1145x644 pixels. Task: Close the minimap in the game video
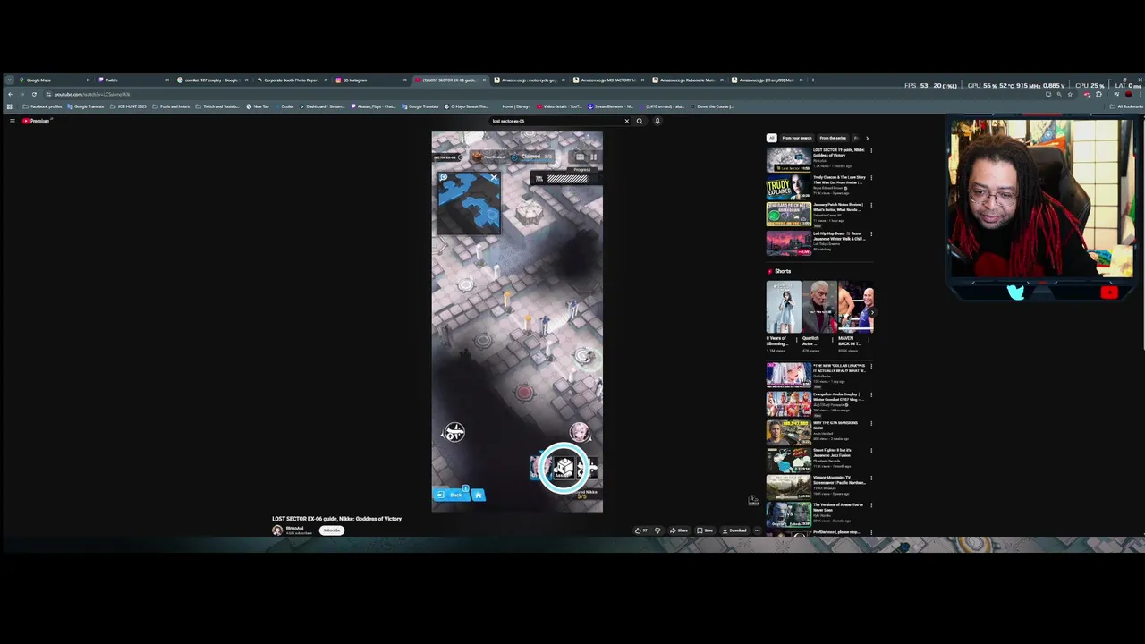(x=494, y=177)
